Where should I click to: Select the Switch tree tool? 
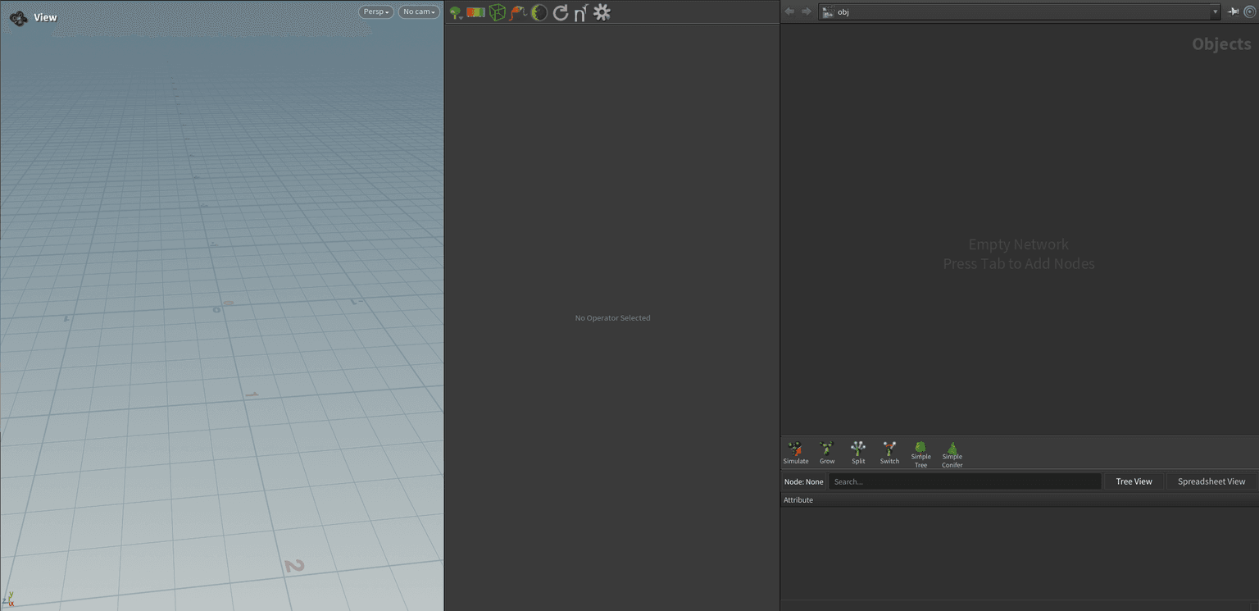point(889,453)
